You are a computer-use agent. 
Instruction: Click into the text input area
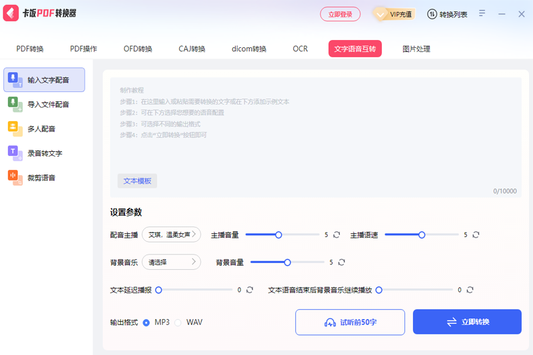pos(315,137)
